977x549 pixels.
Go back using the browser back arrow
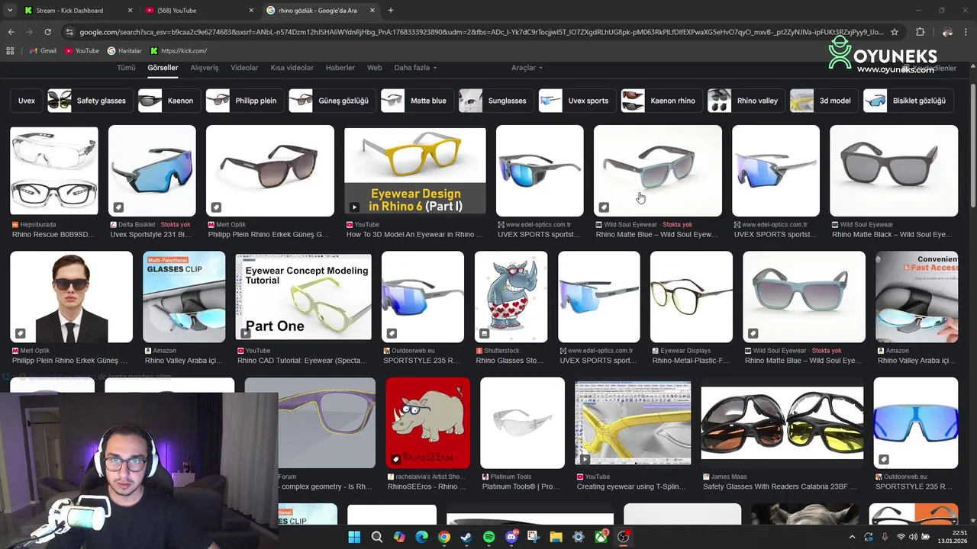pos(11,32)
